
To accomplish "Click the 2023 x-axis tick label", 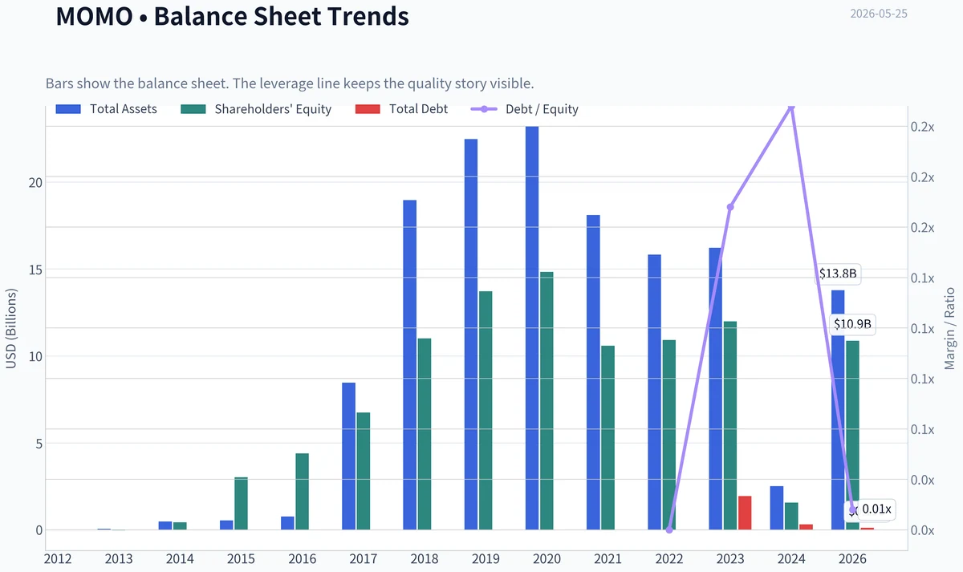I will (730, 558).
